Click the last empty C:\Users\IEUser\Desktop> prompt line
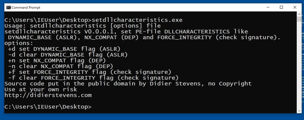Screen dimensions: 304x120 (x=48, y=107)
